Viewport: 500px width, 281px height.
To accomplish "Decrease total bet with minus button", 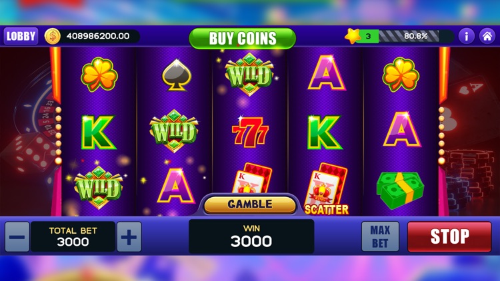I will [17, 237].
